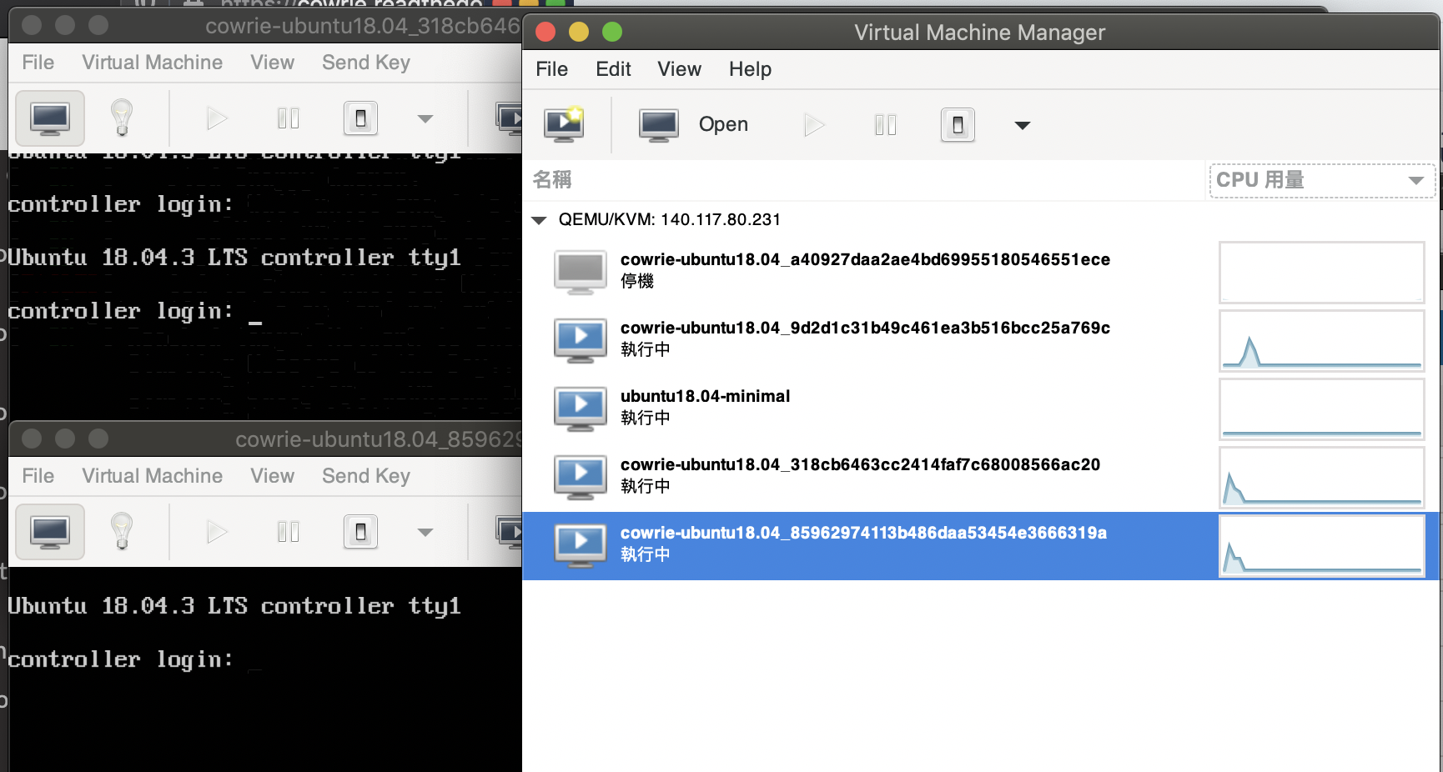
Task: Open the shutdown options dropdown in manager toolbar
Action: 1022,124
